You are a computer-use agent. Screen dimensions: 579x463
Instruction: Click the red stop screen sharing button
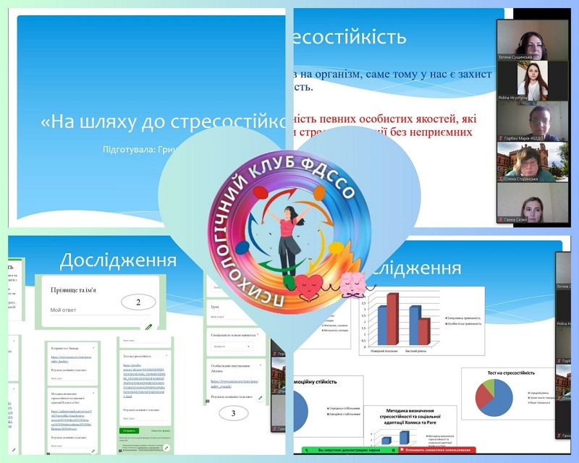point(437,450)
